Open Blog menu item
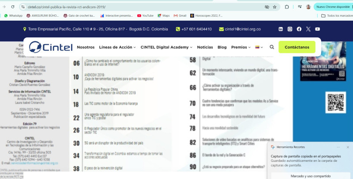Image resolution: width=353 pixels, height=179 pixels. click(x=222, y=47)
